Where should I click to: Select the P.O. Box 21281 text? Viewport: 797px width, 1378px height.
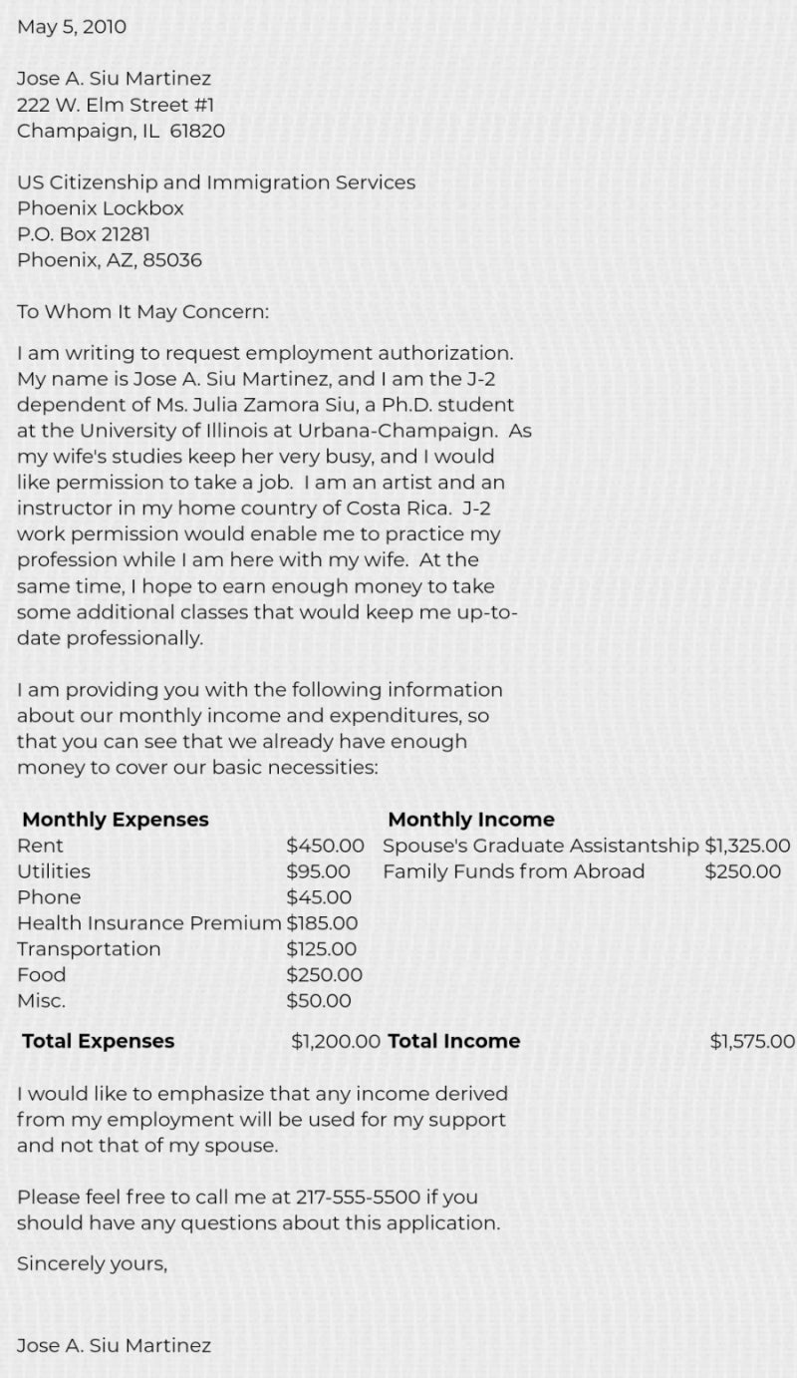(x=84, y=234)
